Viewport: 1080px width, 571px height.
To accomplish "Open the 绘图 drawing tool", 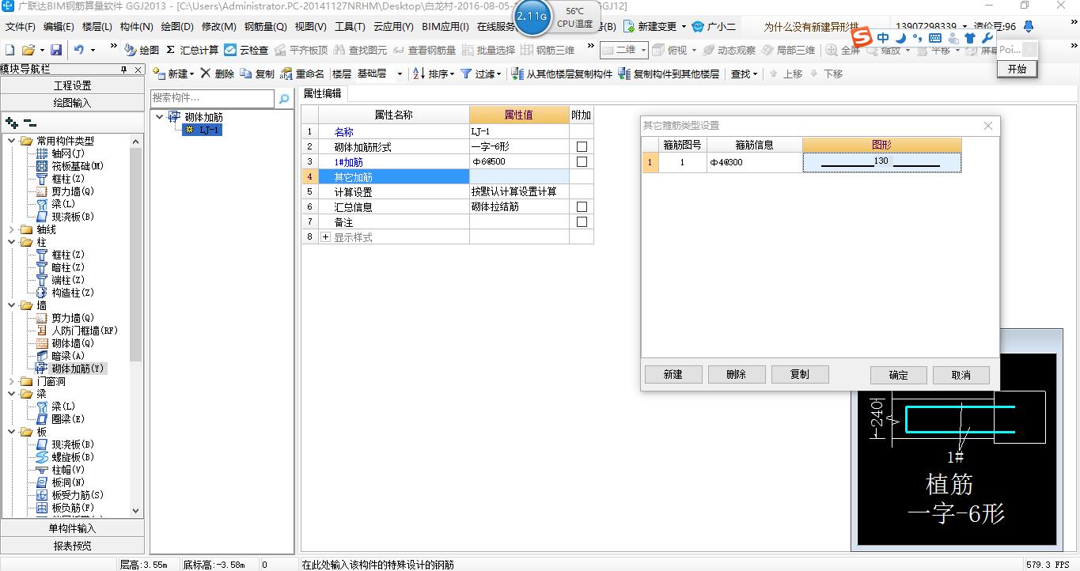I will [142, 50].
